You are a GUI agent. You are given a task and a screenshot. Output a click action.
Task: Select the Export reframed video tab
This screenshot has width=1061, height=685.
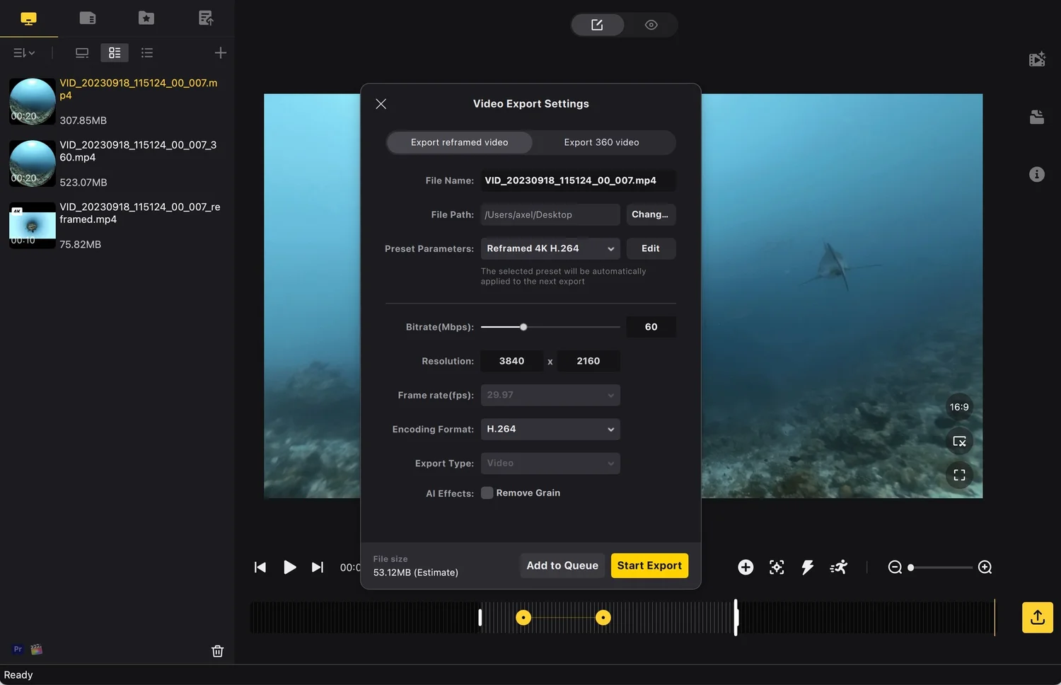tap(459, 142)
